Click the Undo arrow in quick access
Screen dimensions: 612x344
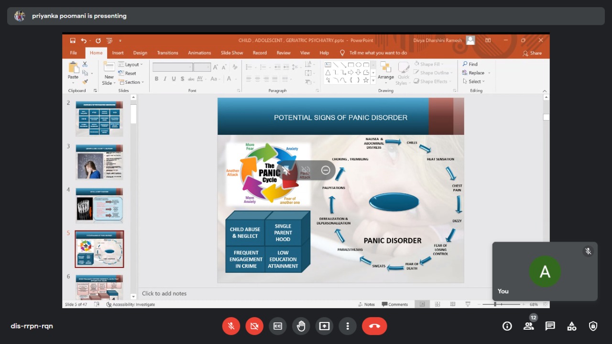84,41
